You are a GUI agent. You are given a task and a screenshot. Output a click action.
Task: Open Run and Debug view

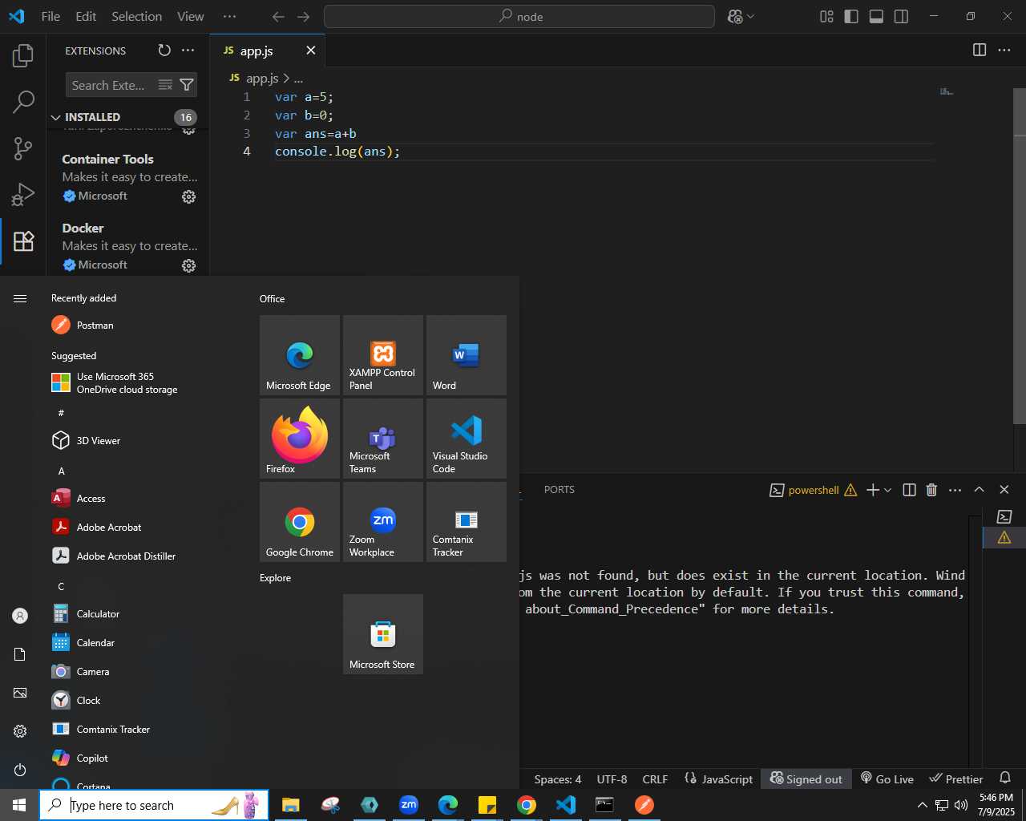pyautogui.click(x=23, y=195)
